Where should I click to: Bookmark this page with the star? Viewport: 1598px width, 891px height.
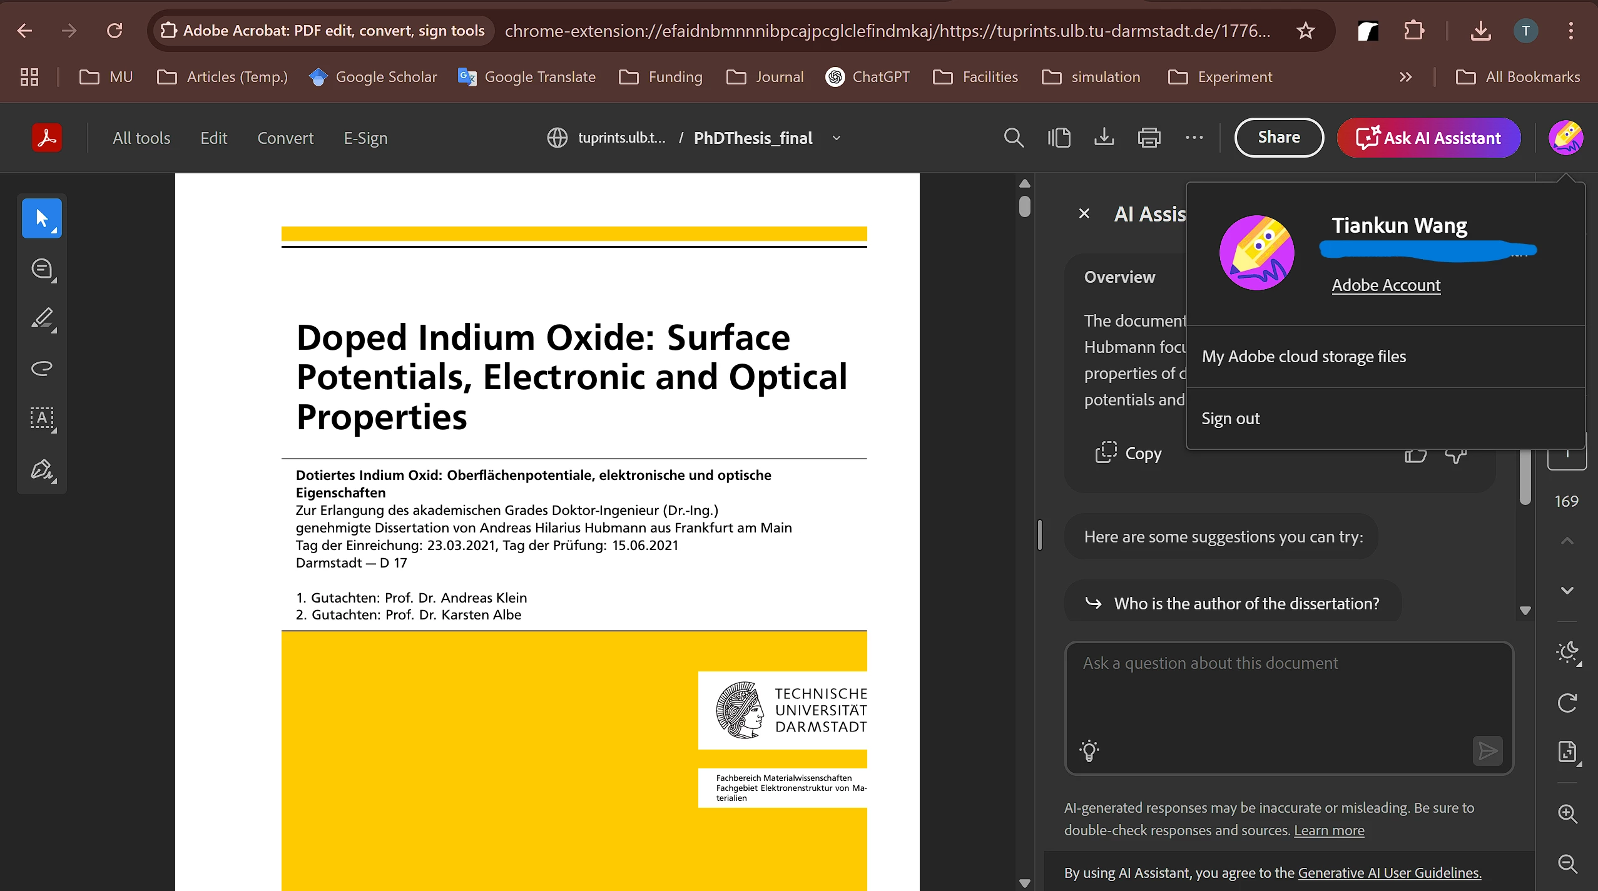tap(1305, 31)
